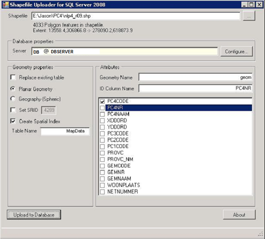Image resolution: width=265 pixels, height=239 pixels.
Task: Click Upload to Database button
Action: 34,215
